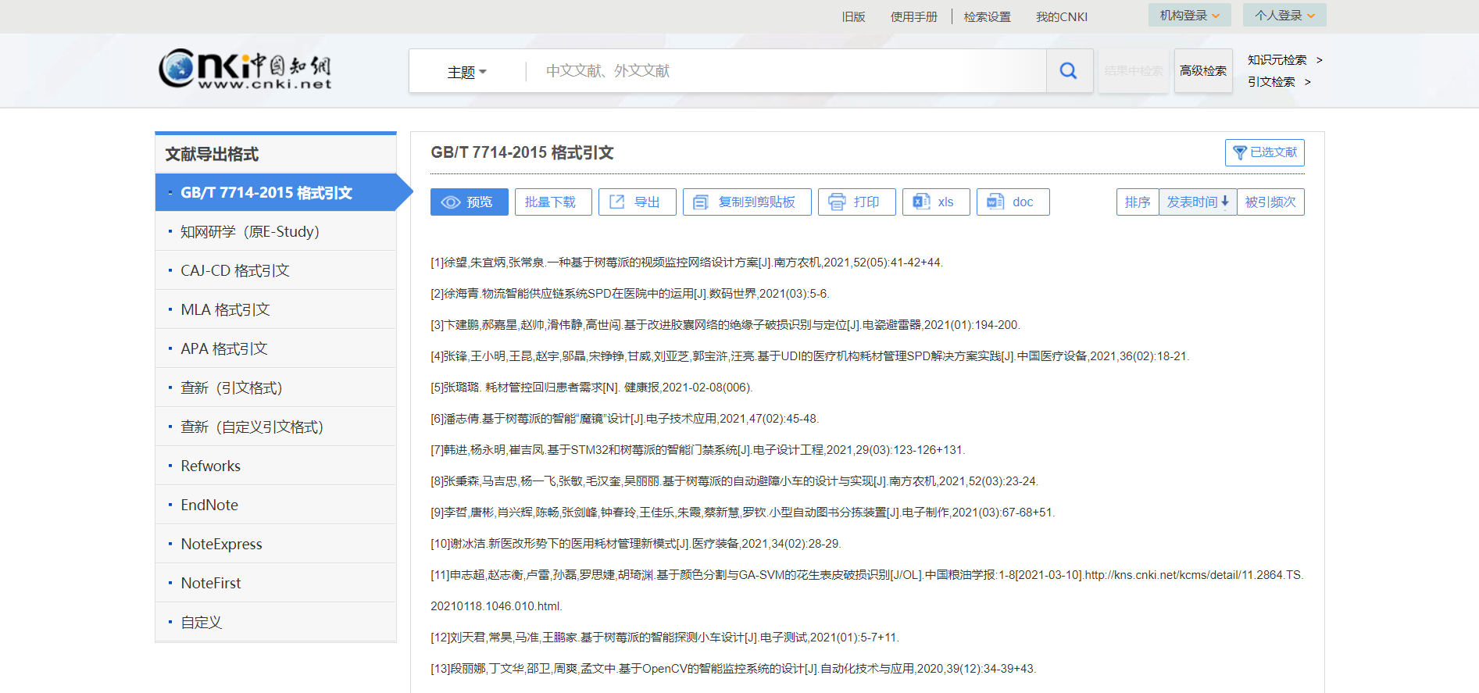Open the selected literature (已选文献) filter
1479x693 pixels.
(x=1264, y=152)
